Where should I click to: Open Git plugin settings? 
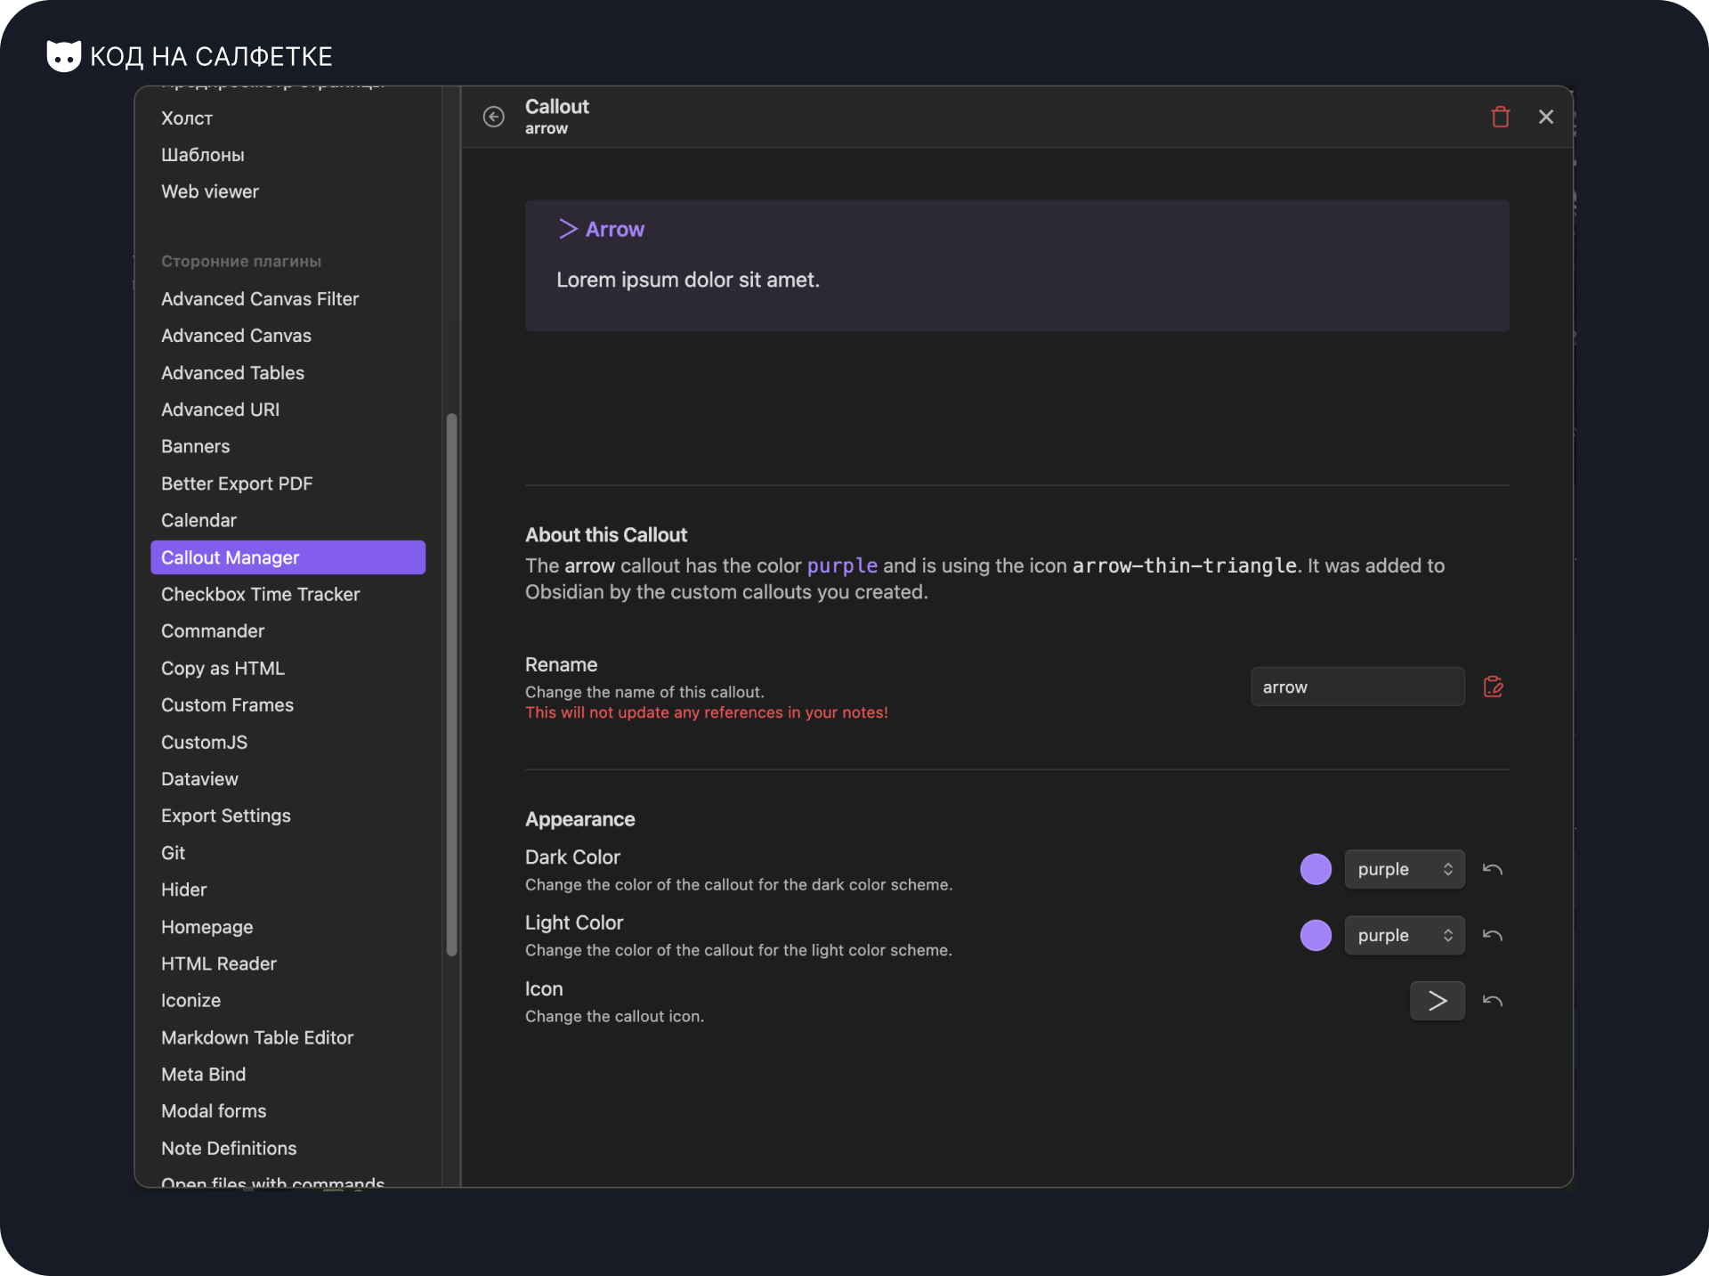174,852
